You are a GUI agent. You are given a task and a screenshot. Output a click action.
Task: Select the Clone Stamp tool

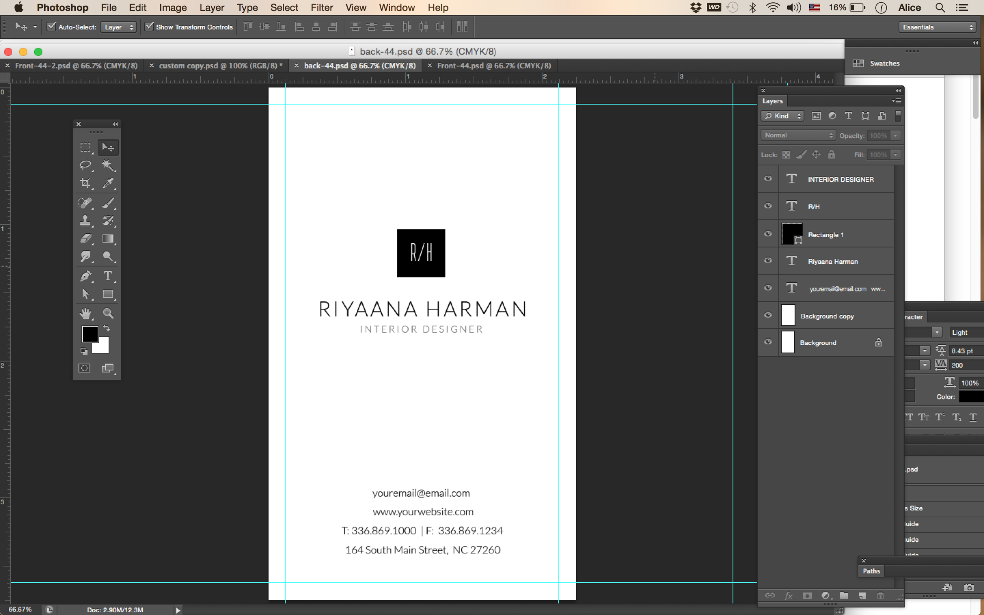coord(85,221)
